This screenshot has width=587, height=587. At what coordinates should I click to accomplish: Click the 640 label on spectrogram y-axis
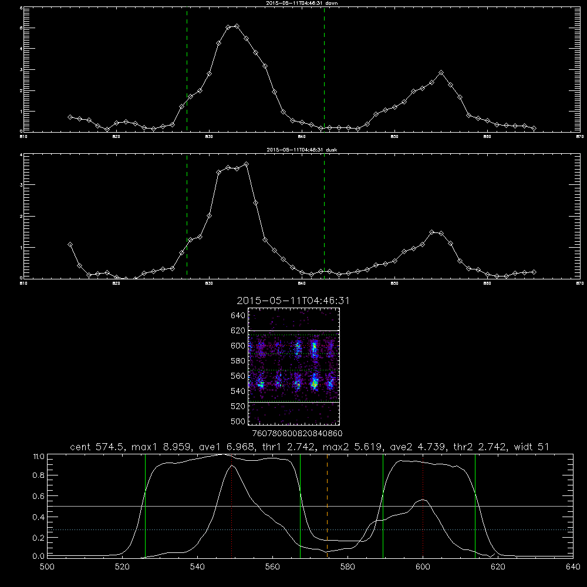[238, 316]
